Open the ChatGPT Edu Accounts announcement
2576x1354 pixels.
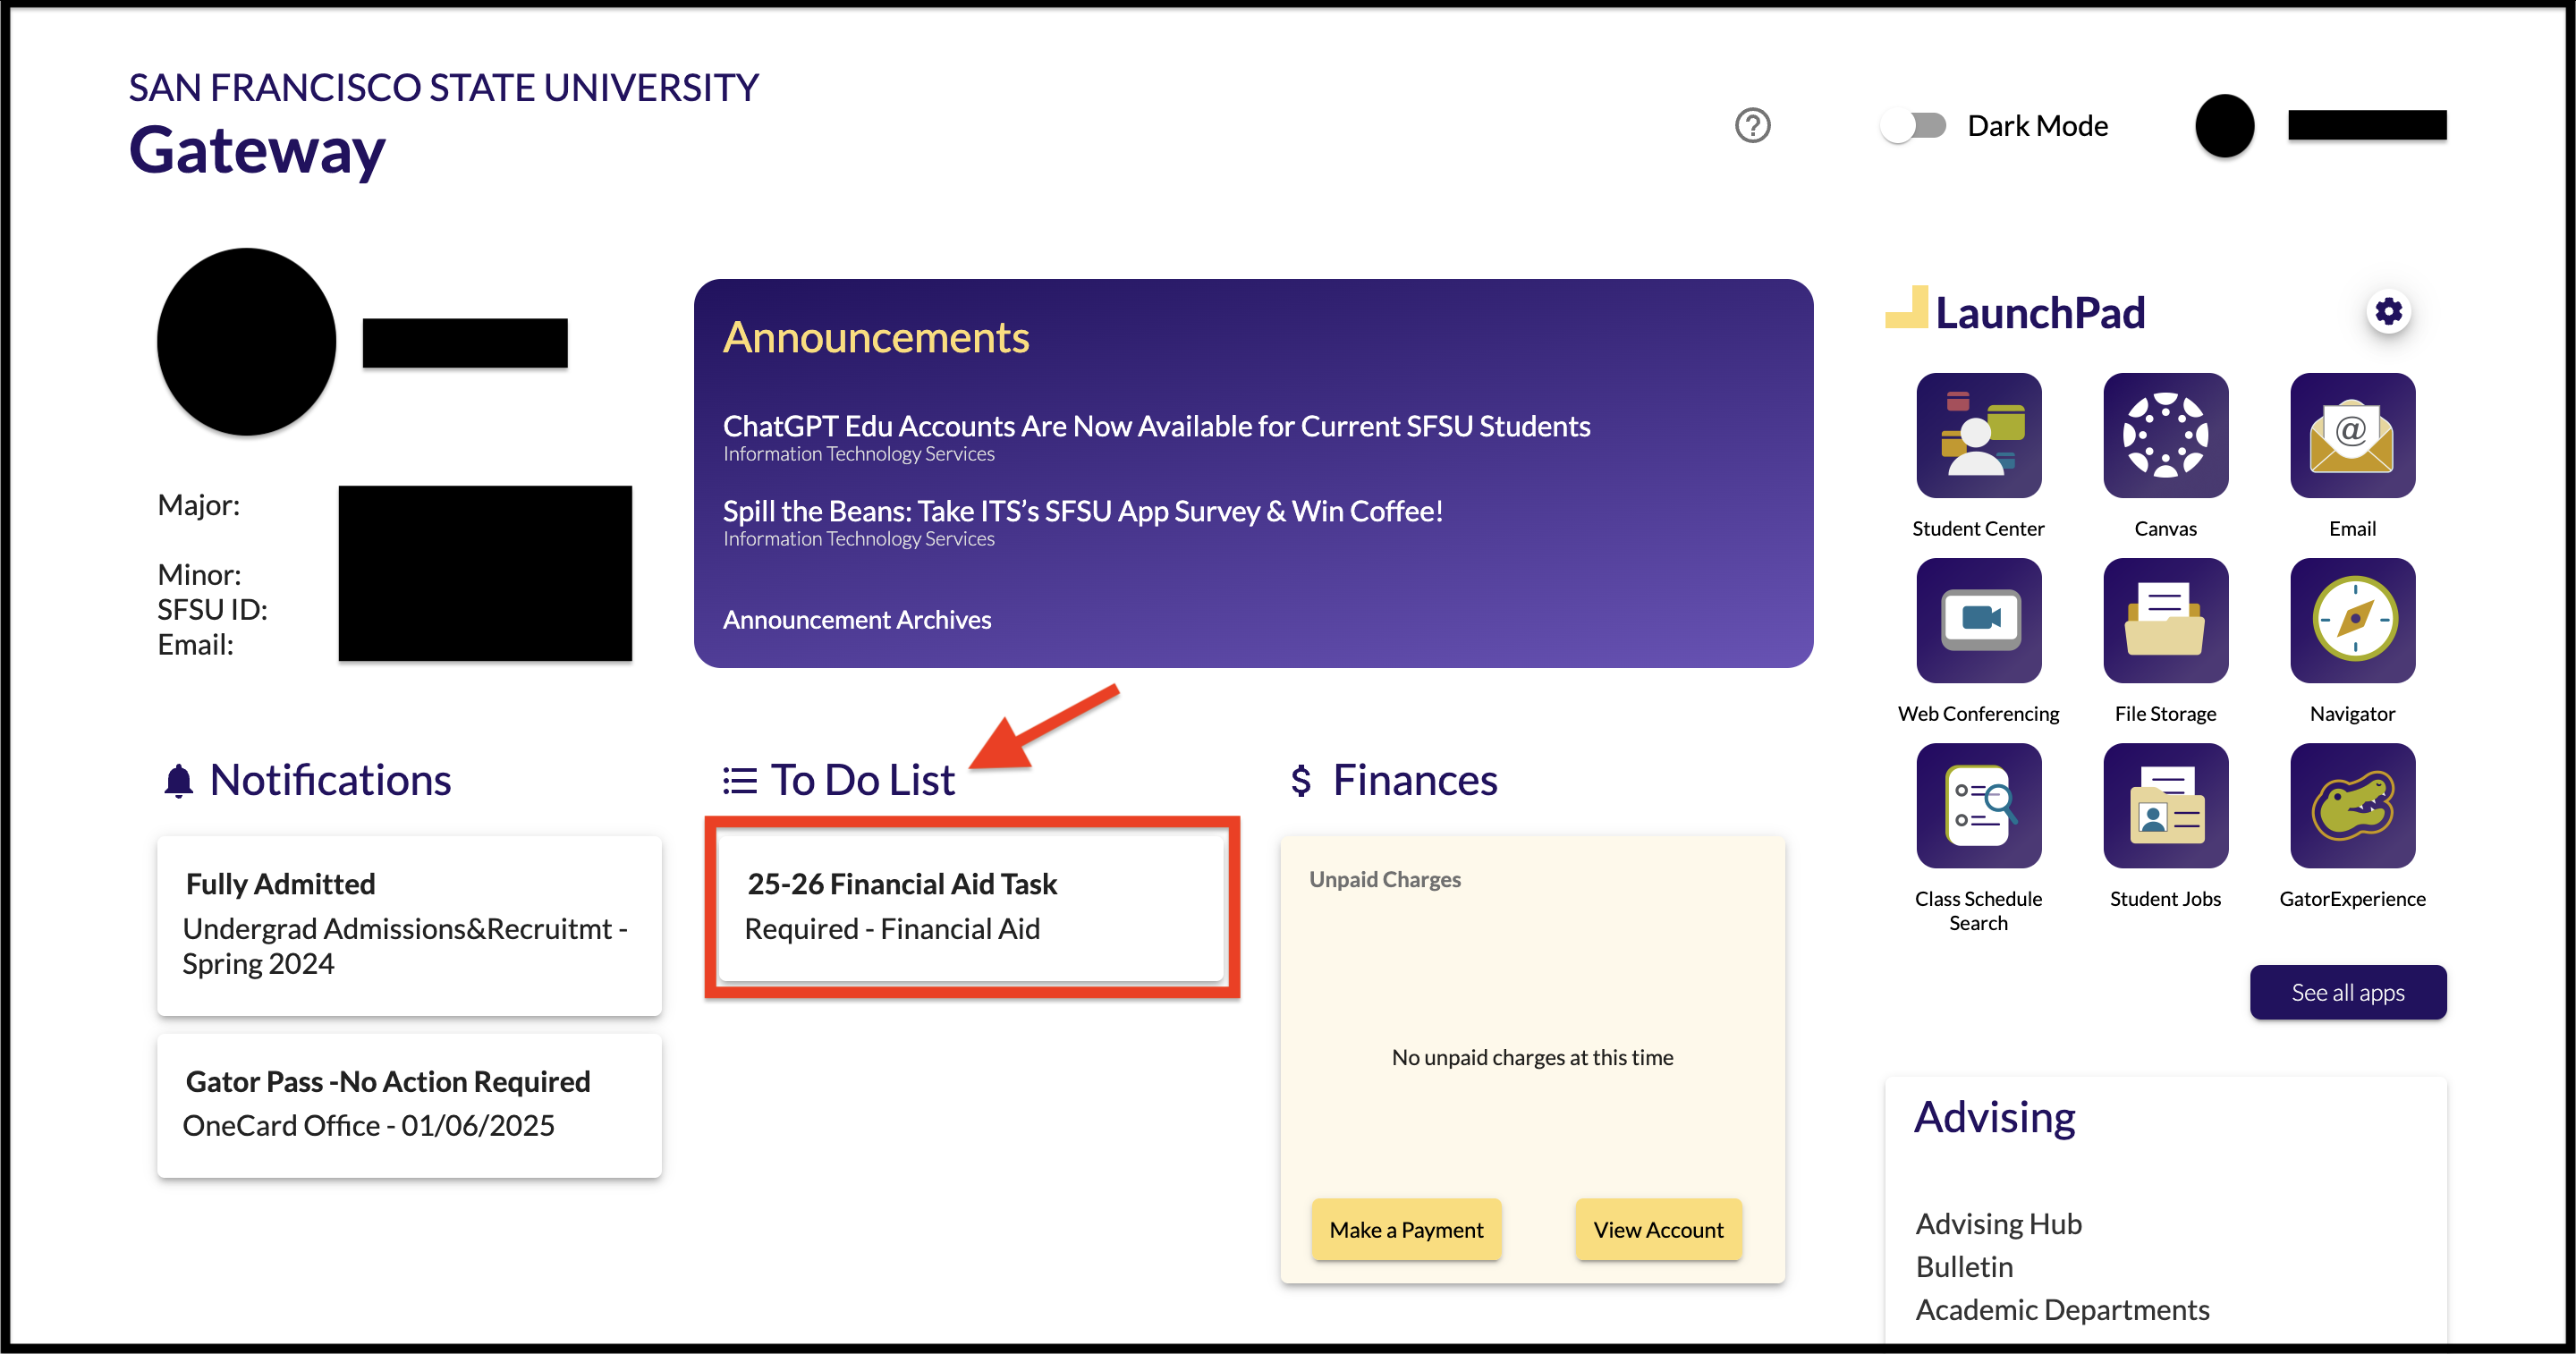pyautogui.click(x=1156, y=426)
